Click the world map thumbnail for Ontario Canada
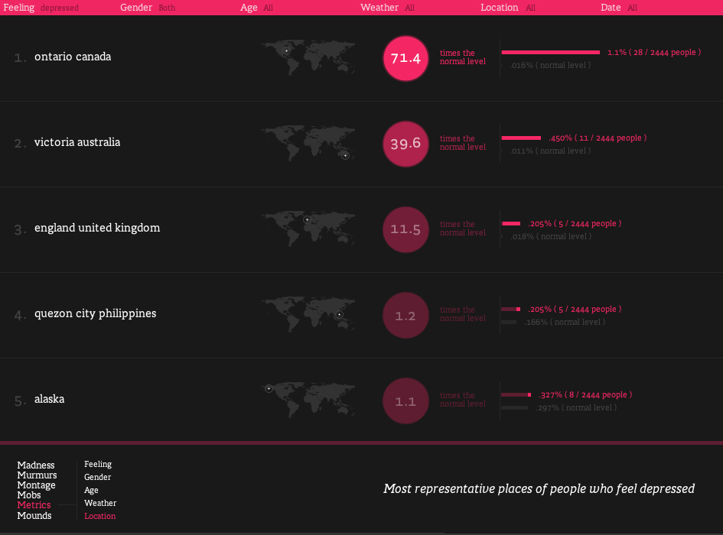This screenshot has width=723, height=535. [308, 57]
